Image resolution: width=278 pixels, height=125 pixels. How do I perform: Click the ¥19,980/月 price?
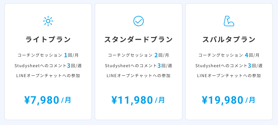[229, 100]
